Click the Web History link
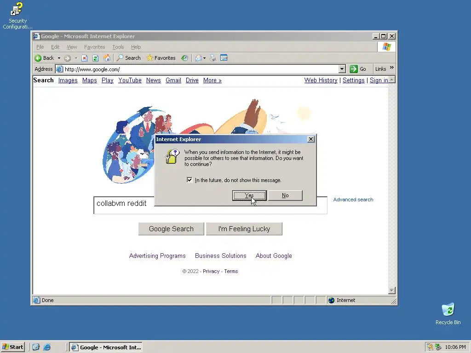Viewport: 471px width, 353px height. click(x=321, y=80)
